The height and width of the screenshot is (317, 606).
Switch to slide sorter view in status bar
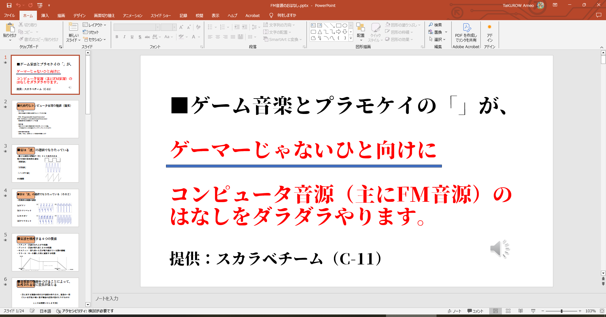(x=508, y=311)
